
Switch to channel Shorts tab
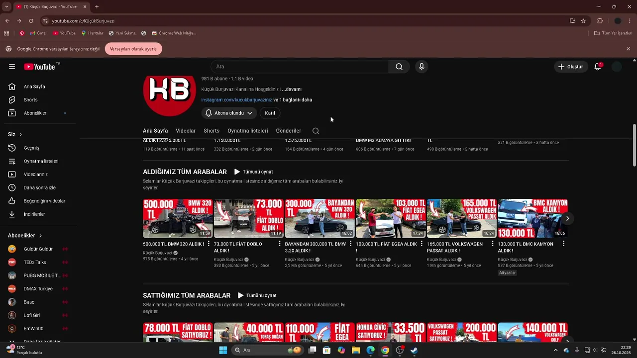pyautogui.click(x=212, y=131)
